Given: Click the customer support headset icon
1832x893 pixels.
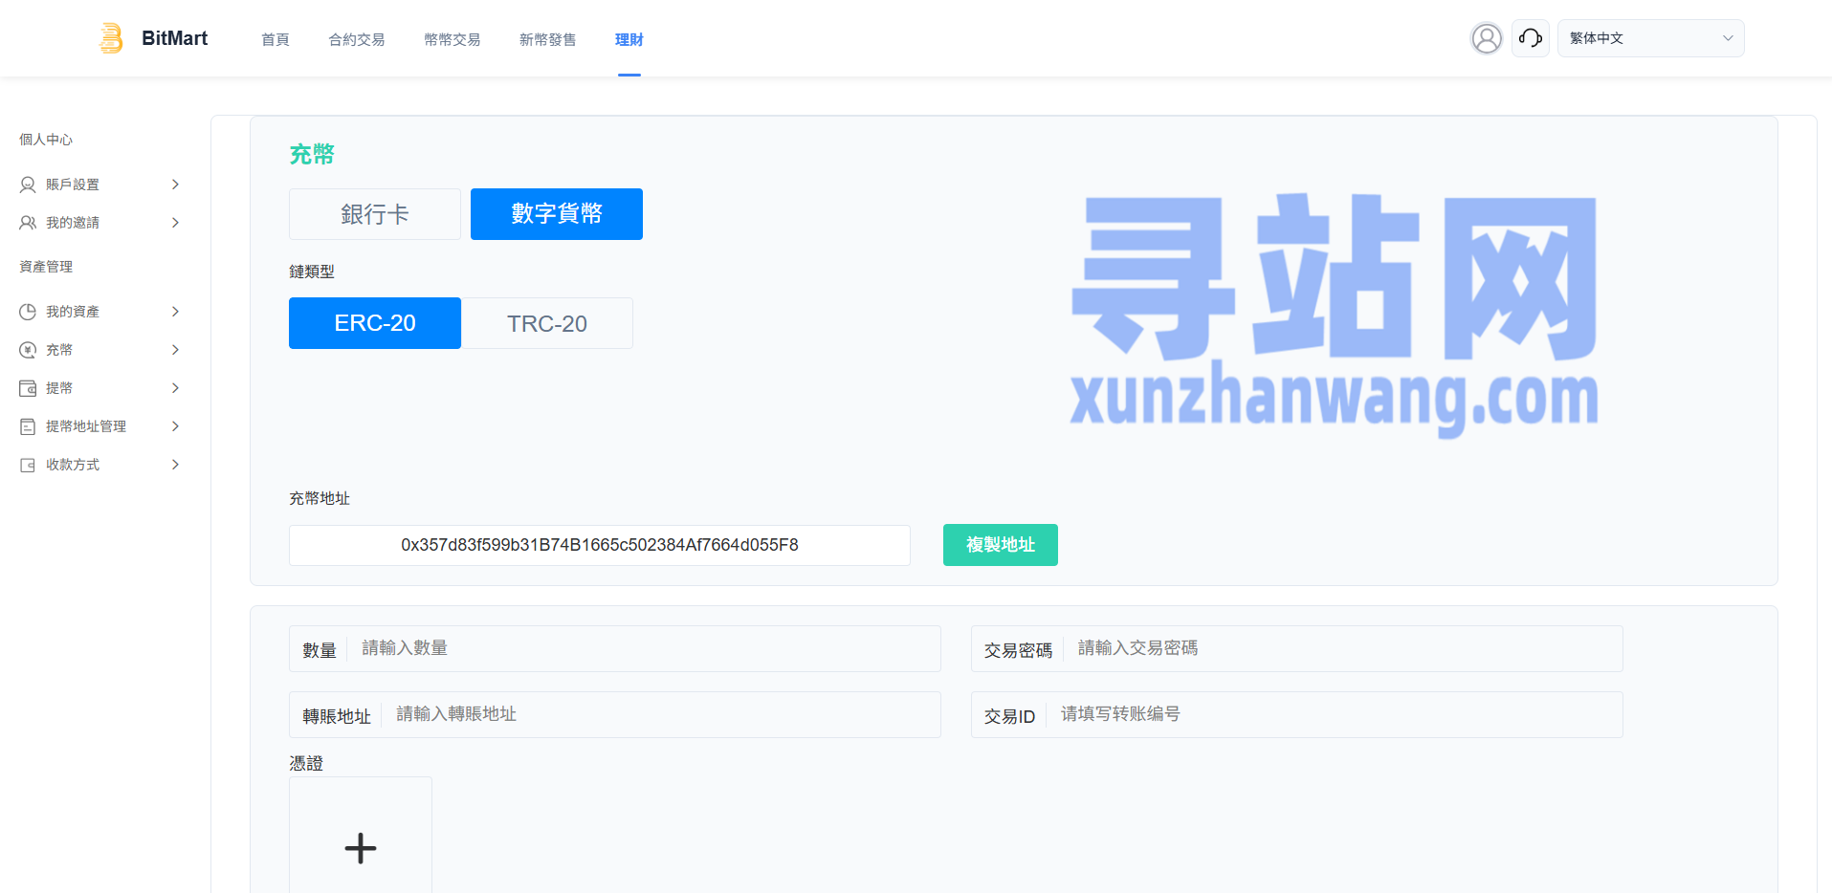Looking at the screenshot, I should (1530, 38).
